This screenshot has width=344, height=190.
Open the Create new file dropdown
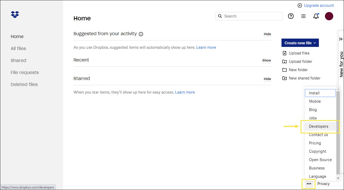click(x=300, y=43)
